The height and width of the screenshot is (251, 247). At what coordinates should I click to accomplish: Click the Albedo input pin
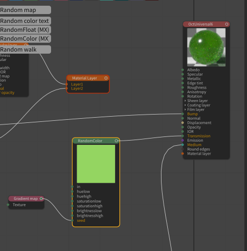(182, 70)
